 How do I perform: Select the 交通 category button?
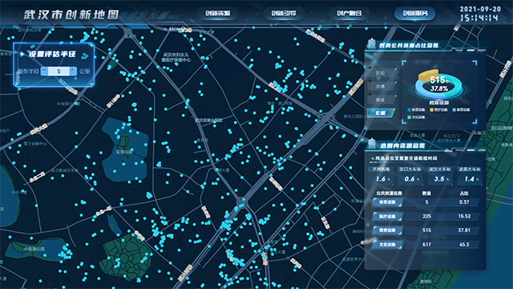click(381, 86)
